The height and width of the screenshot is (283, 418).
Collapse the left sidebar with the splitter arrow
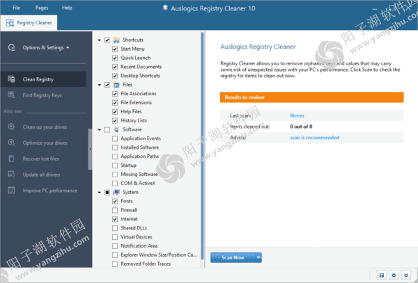click(90, 149)
